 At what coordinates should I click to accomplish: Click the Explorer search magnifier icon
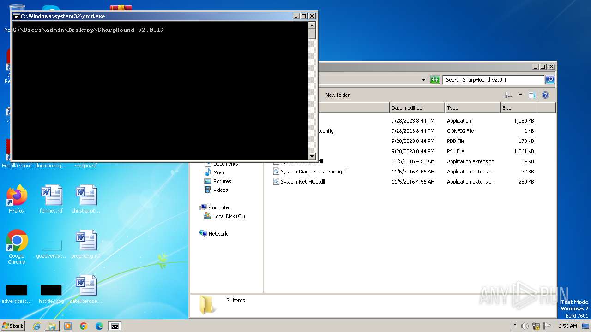coord(549,80)
